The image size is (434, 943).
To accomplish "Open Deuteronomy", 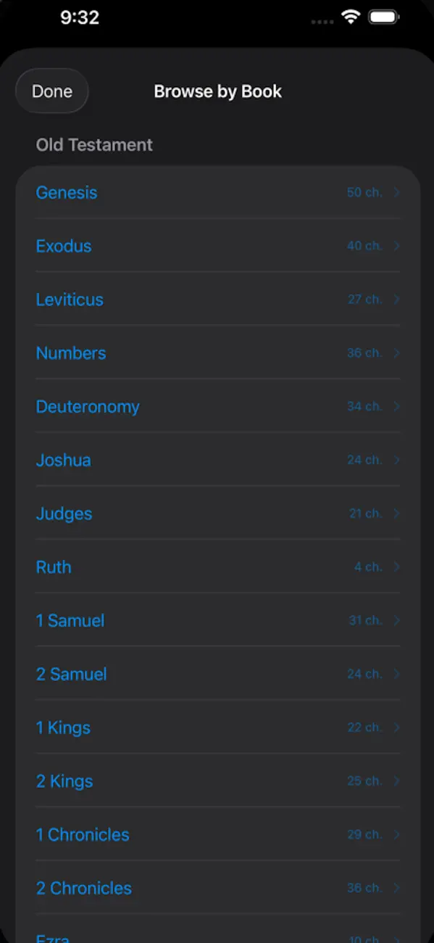I will tap(88, 407).
